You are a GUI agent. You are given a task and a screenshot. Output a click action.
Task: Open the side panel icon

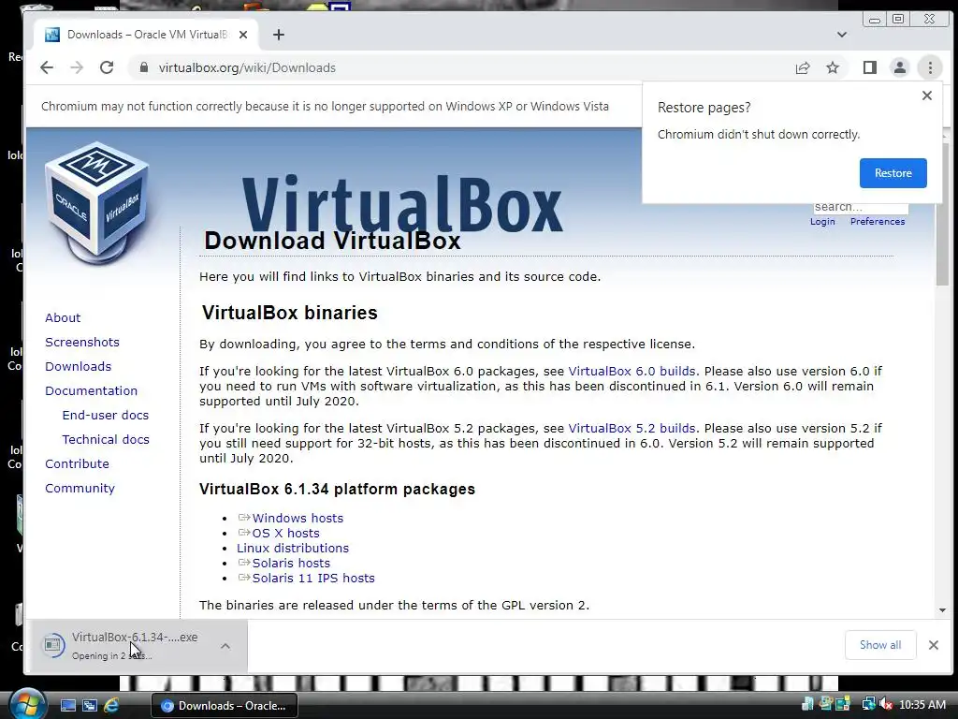[870, 67]
